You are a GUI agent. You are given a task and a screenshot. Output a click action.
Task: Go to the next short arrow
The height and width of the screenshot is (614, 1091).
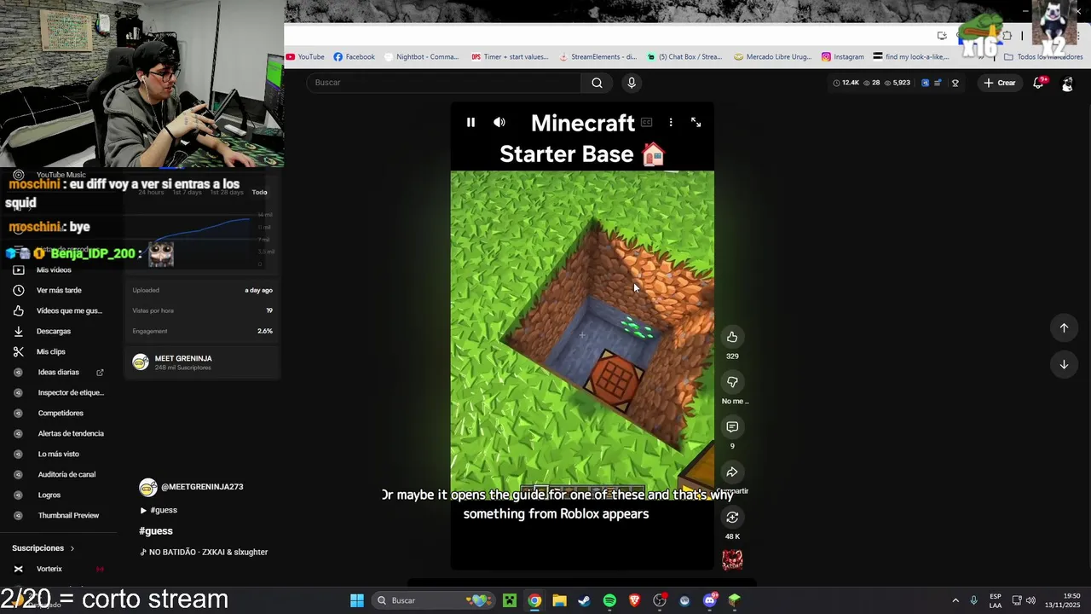coord(1064,365)
